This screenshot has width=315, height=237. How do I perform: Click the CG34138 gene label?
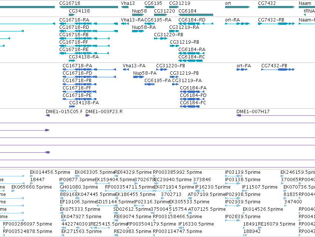79,11
